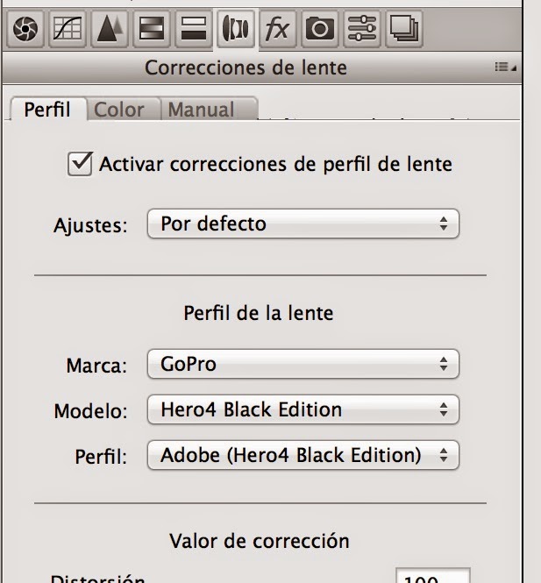The image size is (541, 583).
Task: Open the Presets sliders icon
Action: tap(360, 29)
